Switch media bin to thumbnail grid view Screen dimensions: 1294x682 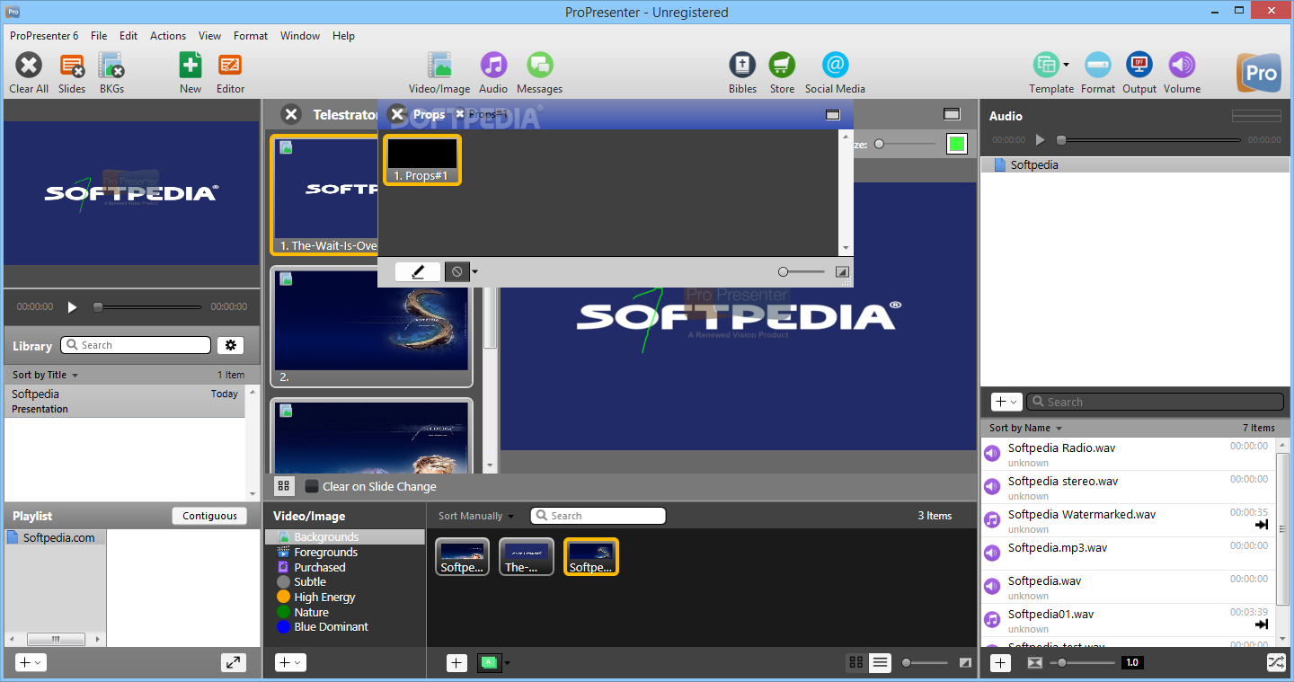click(x=856, y=662)
